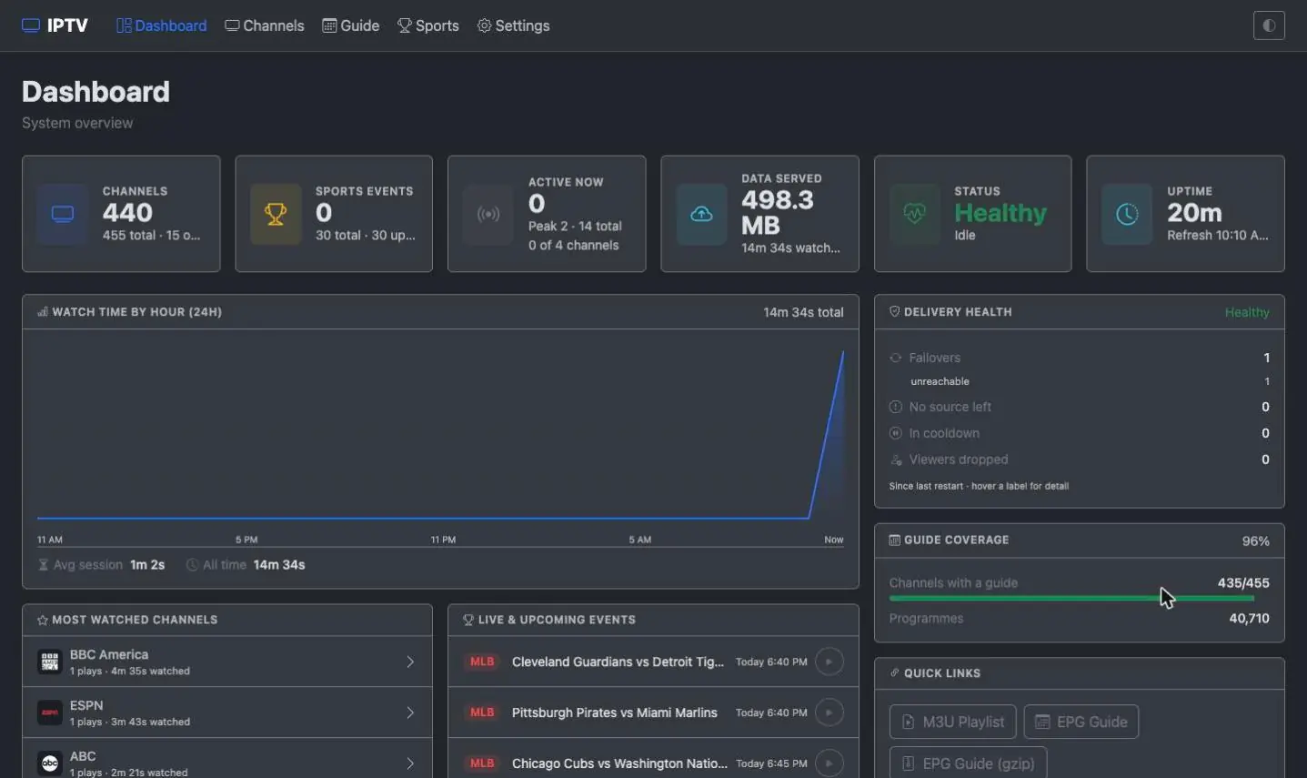This screenshot has width=1307, height=778.
Task: Click the "435/455" guide value
Action: 1243,582
